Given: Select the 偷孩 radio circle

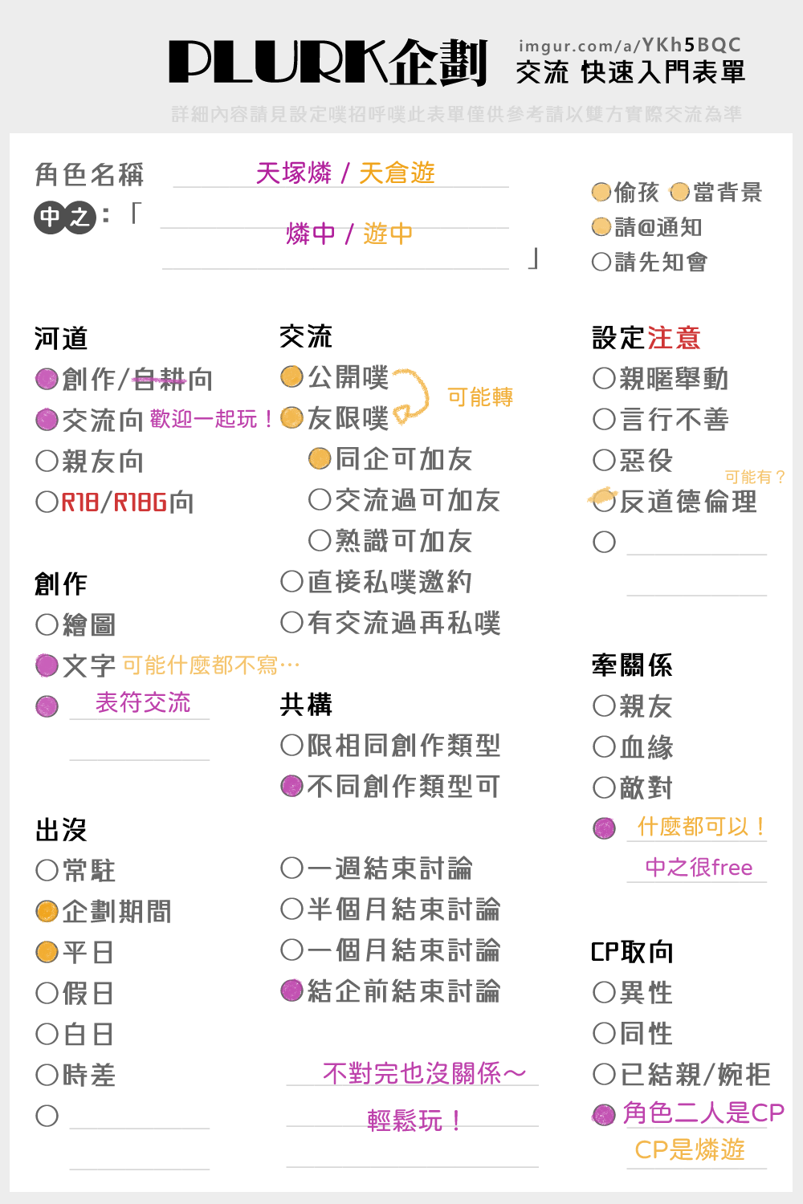Looking at the screenshot, I should [601, 192].
